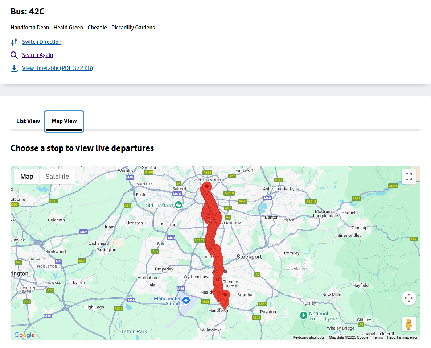This screenshot has width=431, height=348.
Task: Switch map to Satellite imagery
Action: (57, 177)
